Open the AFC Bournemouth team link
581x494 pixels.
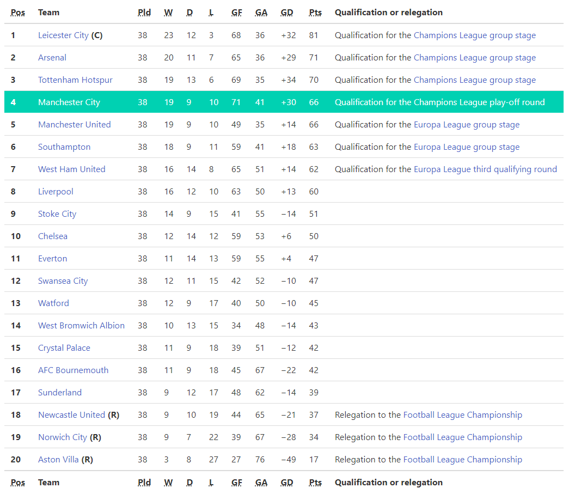point(74,370)
